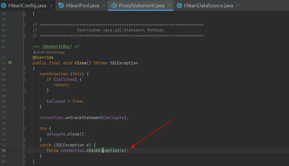Image resolution: width=289 pixels, height=166 pixels.
Task: Collapse the catch block fold marker
Action: point(24,145)
